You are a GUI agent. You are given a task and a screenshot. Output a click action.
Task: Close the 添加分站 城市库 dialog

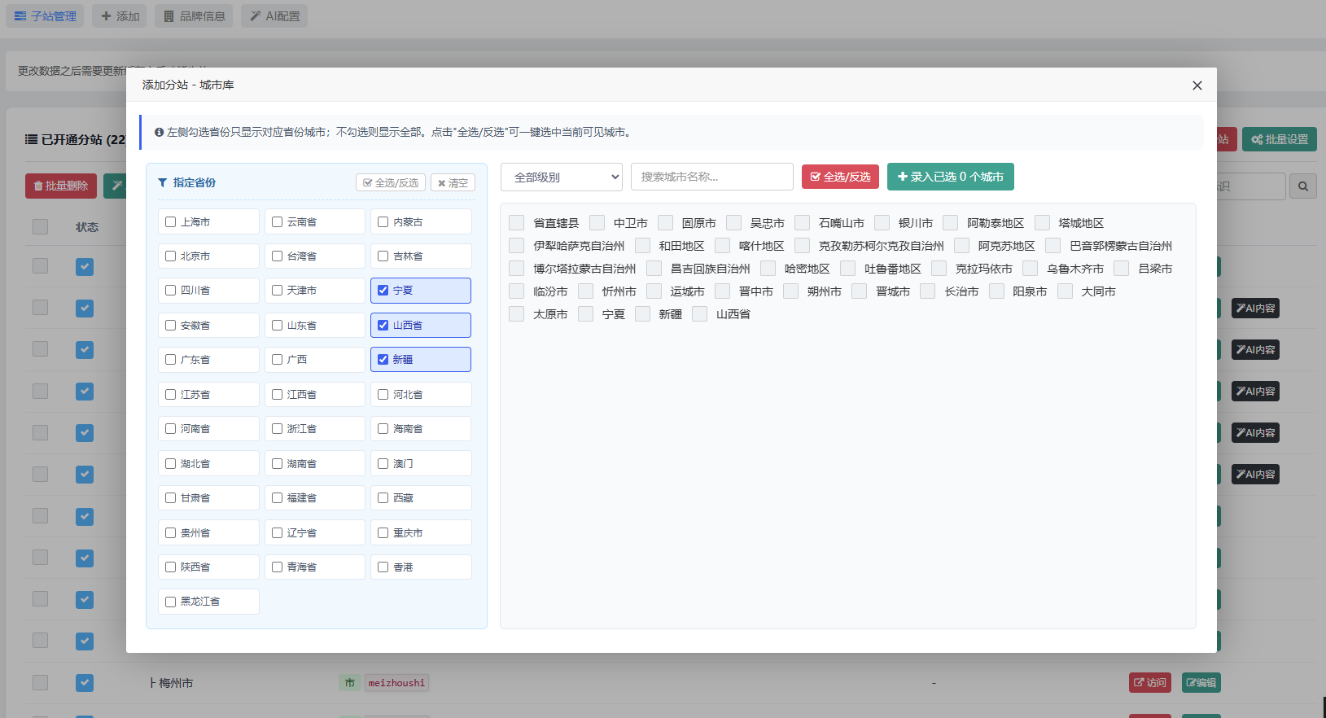pyautogui.click(x=1197, y=85)
